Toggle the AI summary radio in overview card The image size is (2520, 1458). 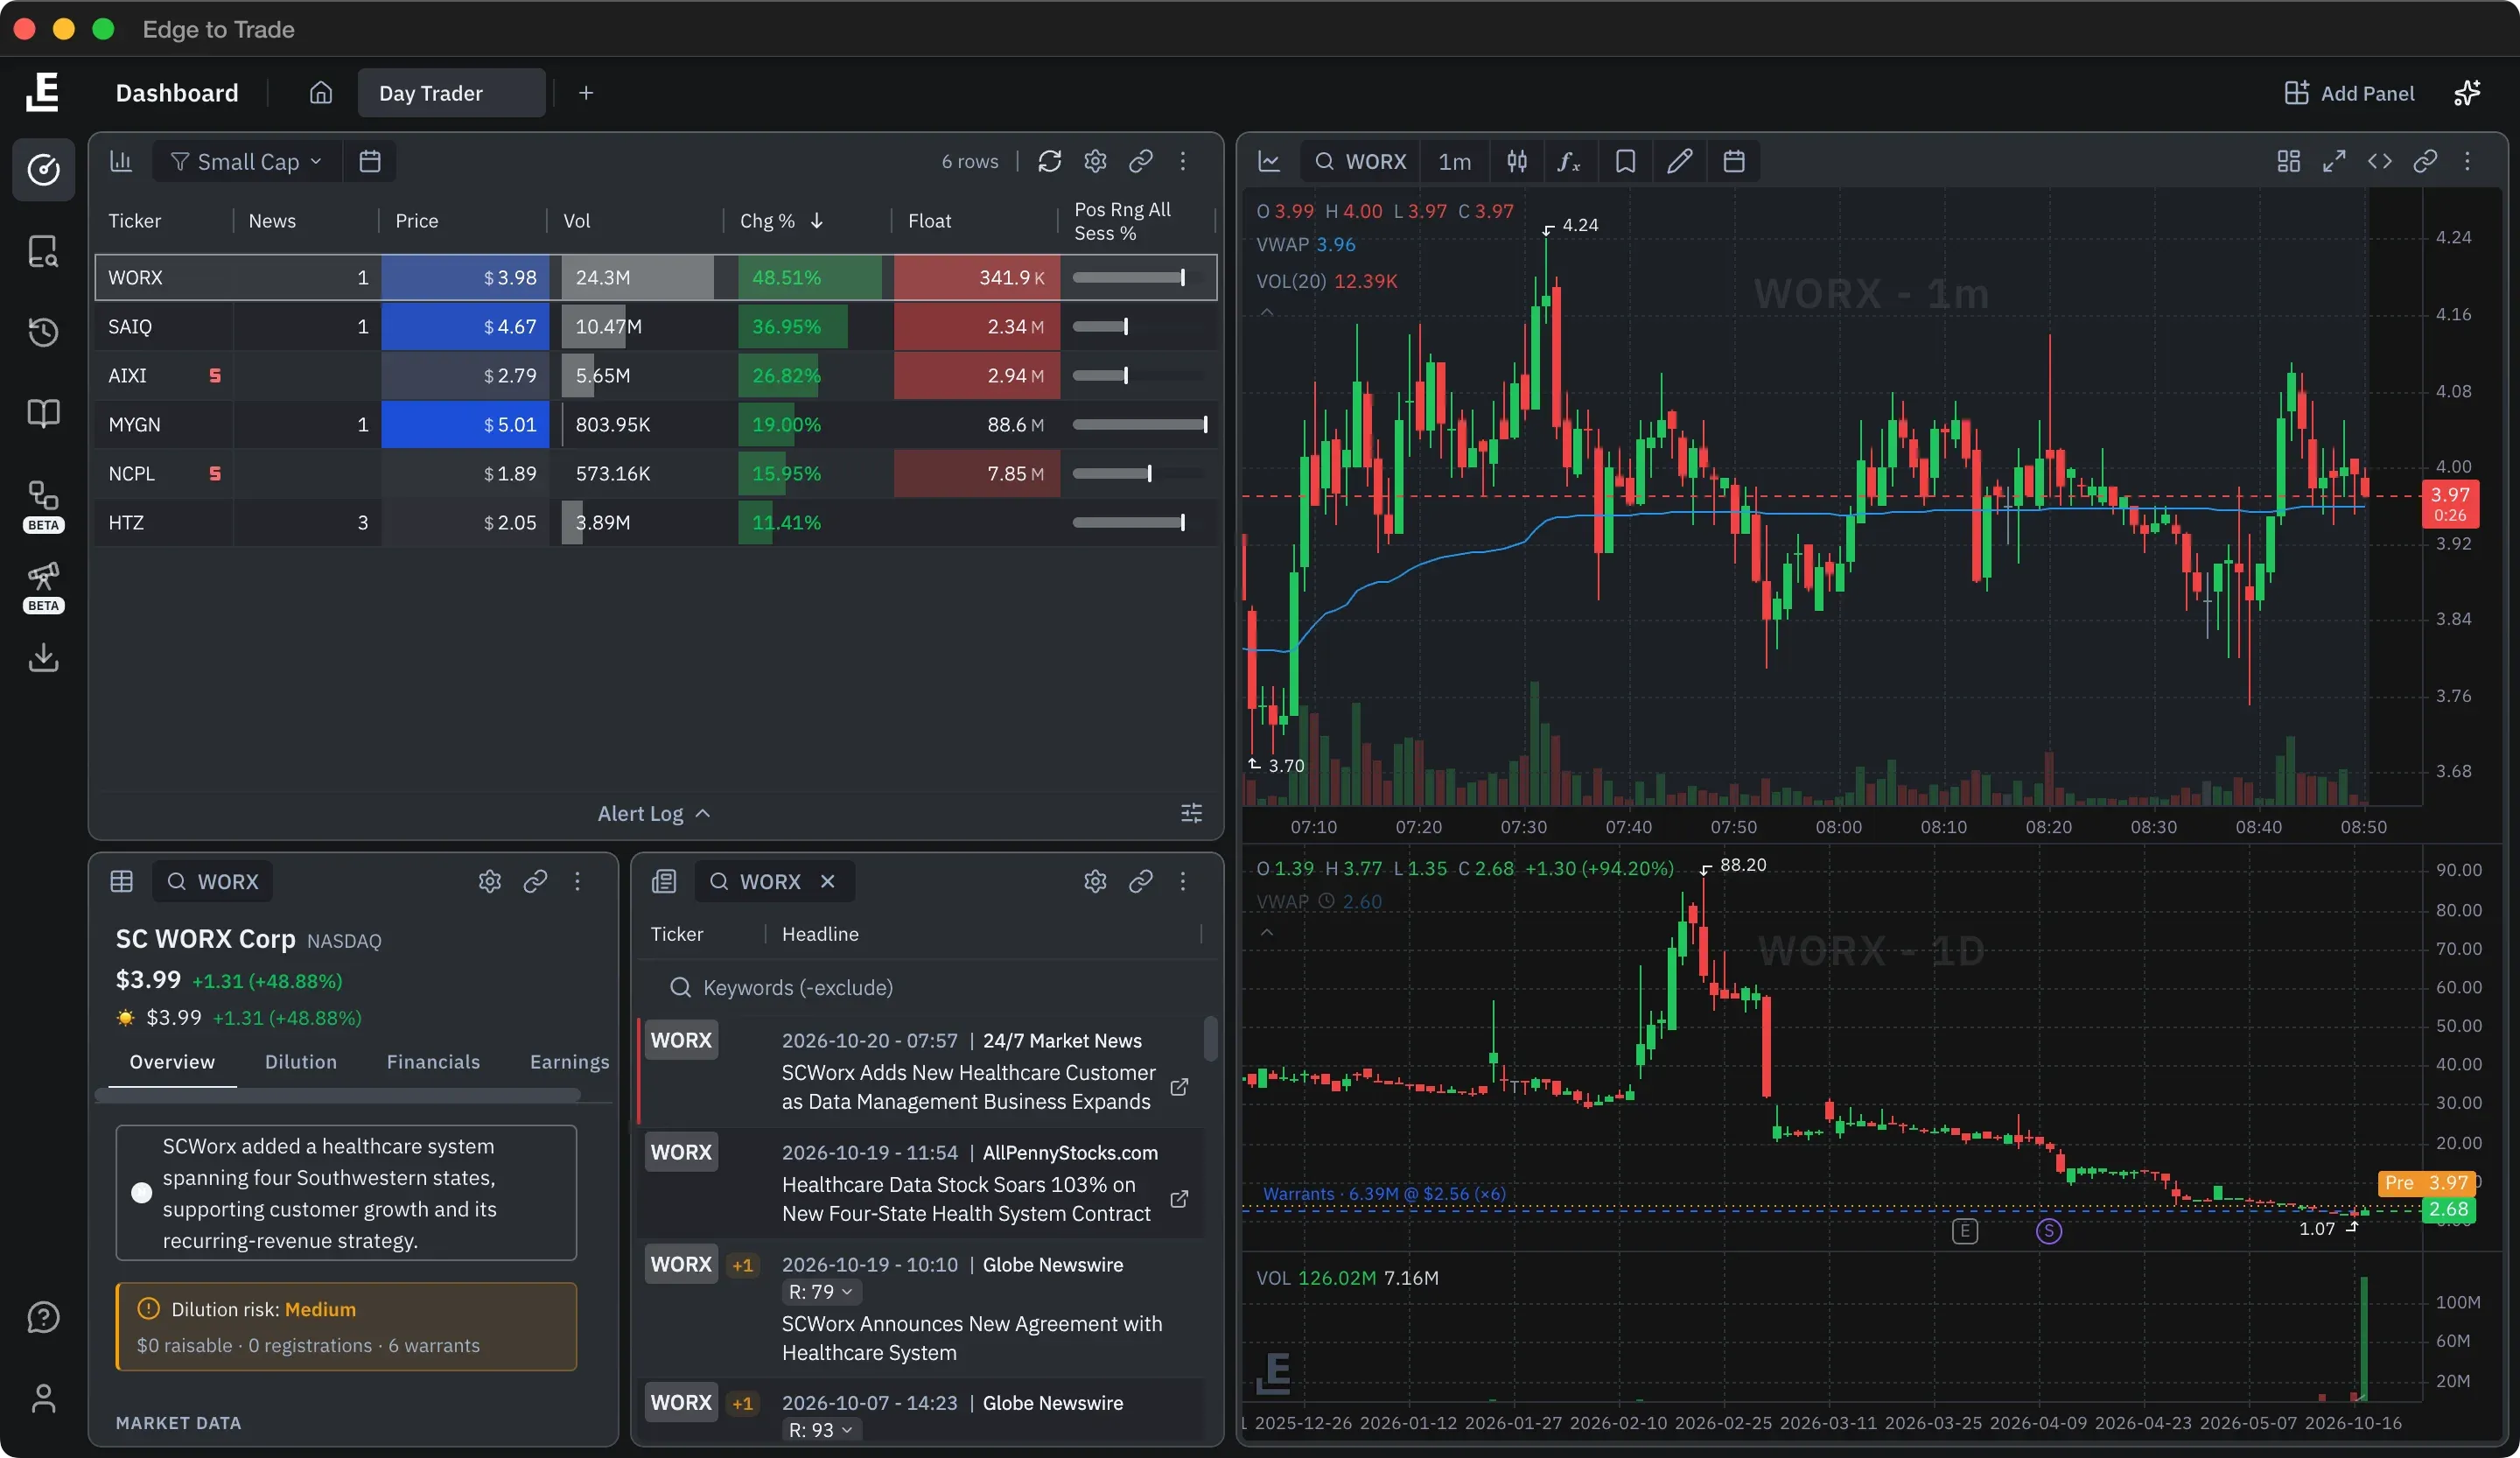(142, 1192)
